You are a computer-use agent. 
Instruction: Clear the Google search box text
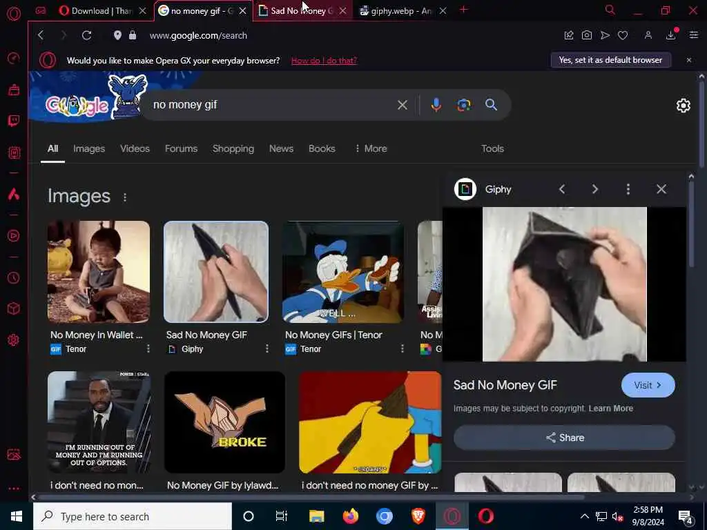pyautogui.click(x=403, y=105)
